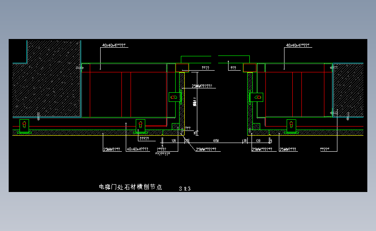Image resolution: width=376 pixels, height=231 pixels.
Task: Select the rightmost 25MM label under the drawing
Action: click(x=288, y=149)
